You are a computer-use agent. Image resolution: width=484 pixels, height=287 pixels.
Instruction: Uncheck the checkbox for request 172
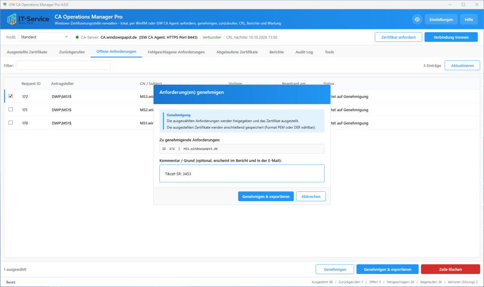click(11, 96)
